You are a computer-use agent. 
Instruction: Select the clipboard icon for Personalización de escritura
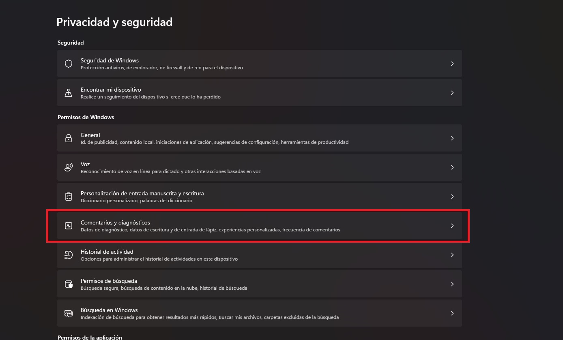point(69,197)
